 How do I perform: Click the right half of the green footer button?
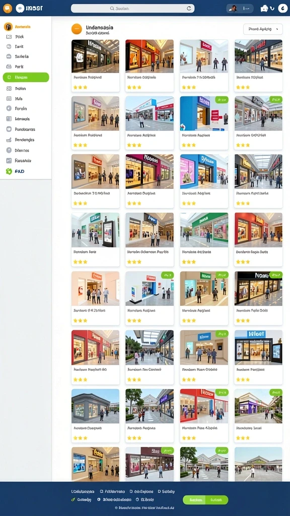tap(217, 500)
